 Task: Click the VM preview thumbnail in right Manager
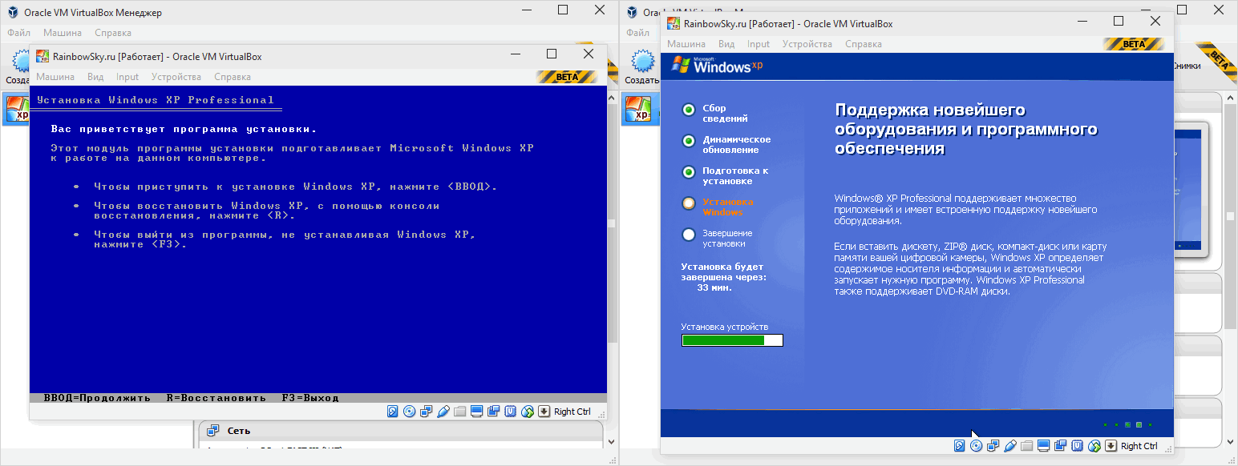1191,191
